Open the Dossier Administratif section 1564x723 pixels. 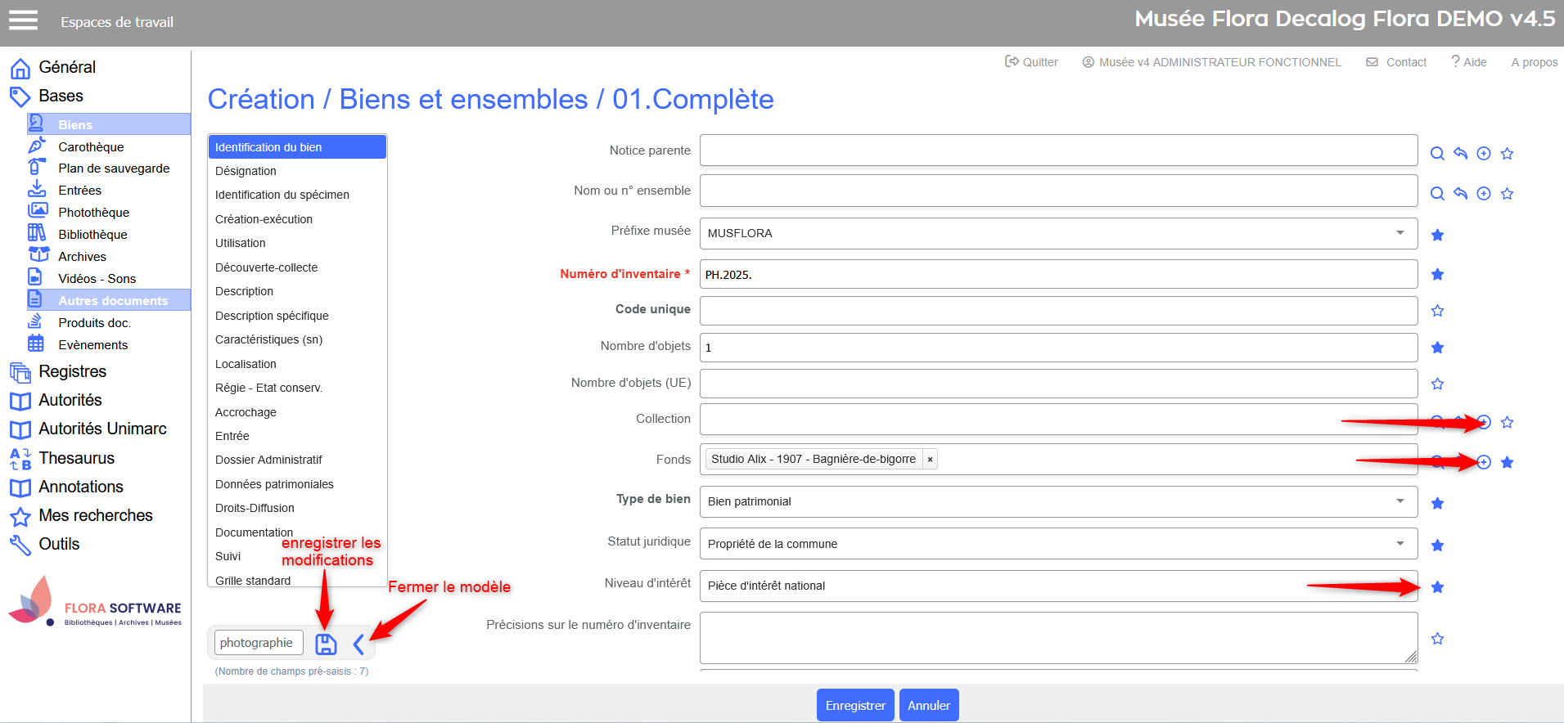(297, 460)
